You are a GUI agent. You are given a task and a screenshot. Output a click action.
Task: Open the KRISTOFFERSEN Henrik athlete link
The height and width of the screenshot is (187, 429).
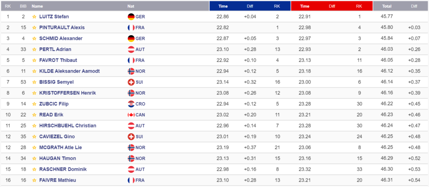point(67,93)
